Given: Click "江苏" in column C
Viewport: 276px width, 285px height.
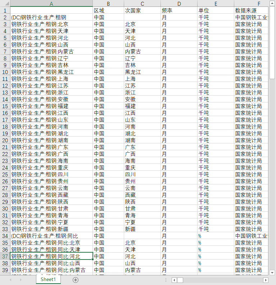Looking at the screenshot, I should click(x=142, y=86).
